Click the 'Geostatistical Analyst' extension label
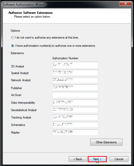The height and width of the screenshot is (166, 134). pyautogui.click(x=24, y=110)
